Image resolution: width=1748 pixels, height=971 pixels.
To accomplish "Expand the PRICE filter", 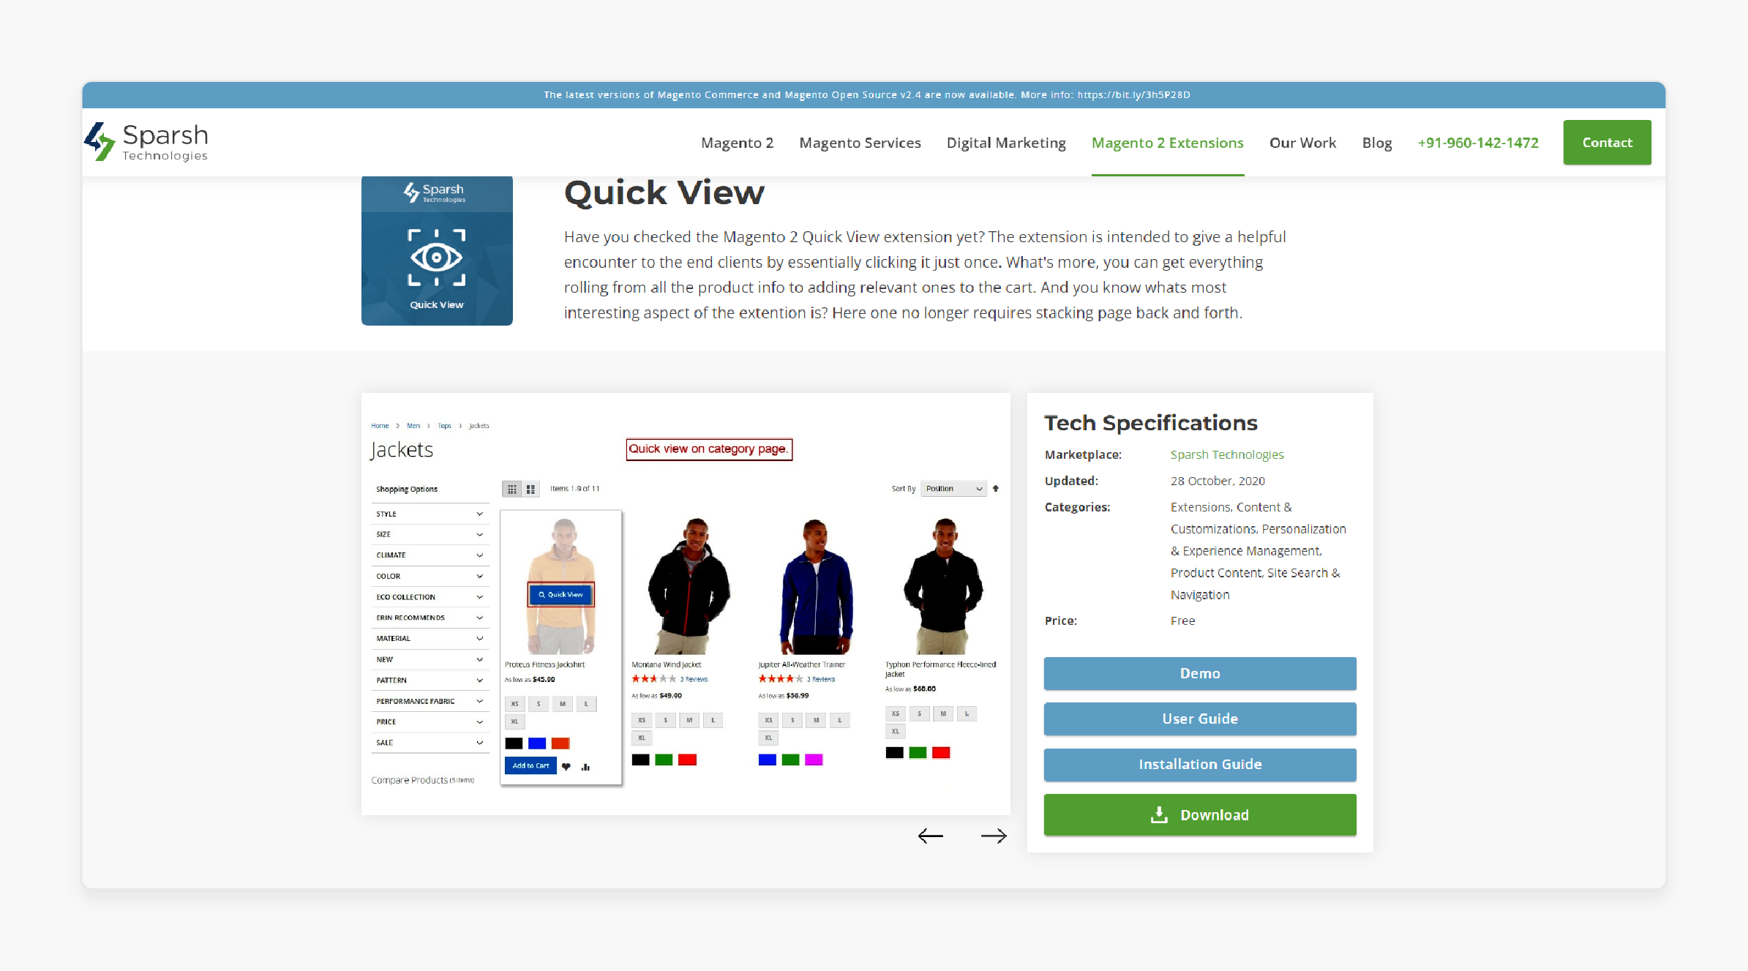I will [x=430, y=721].
